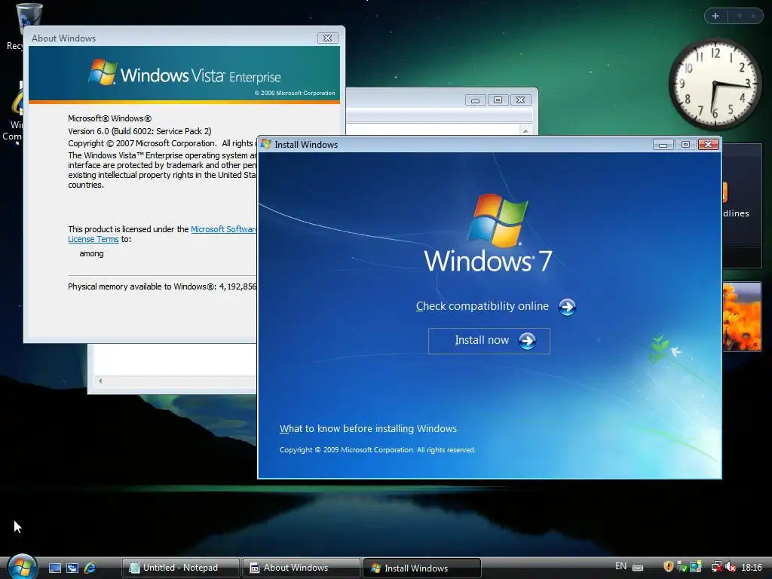This screenshot has width=772, height=579.
Task: Click the Notepad horizontal scrollbar track
Action: coord(181,381)
